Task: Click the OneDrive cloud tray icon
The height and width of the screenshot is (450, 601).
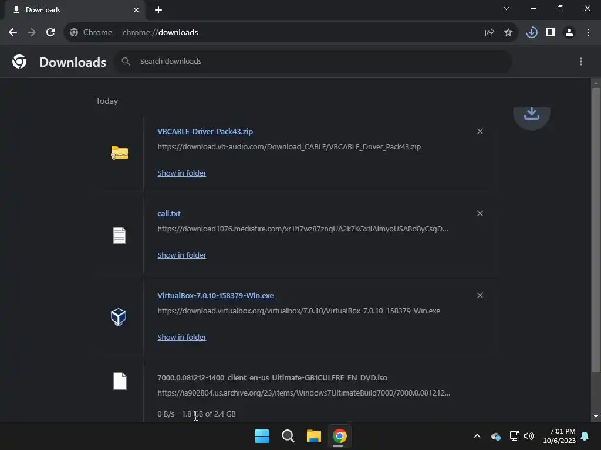Action: [495, 436]
